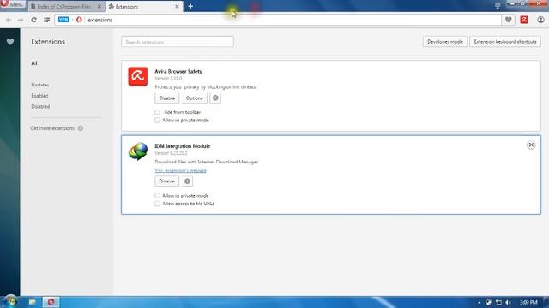This screenshot has height=308, width=549.
Task: Go back with the back arrow
Action: pos(9,20)
